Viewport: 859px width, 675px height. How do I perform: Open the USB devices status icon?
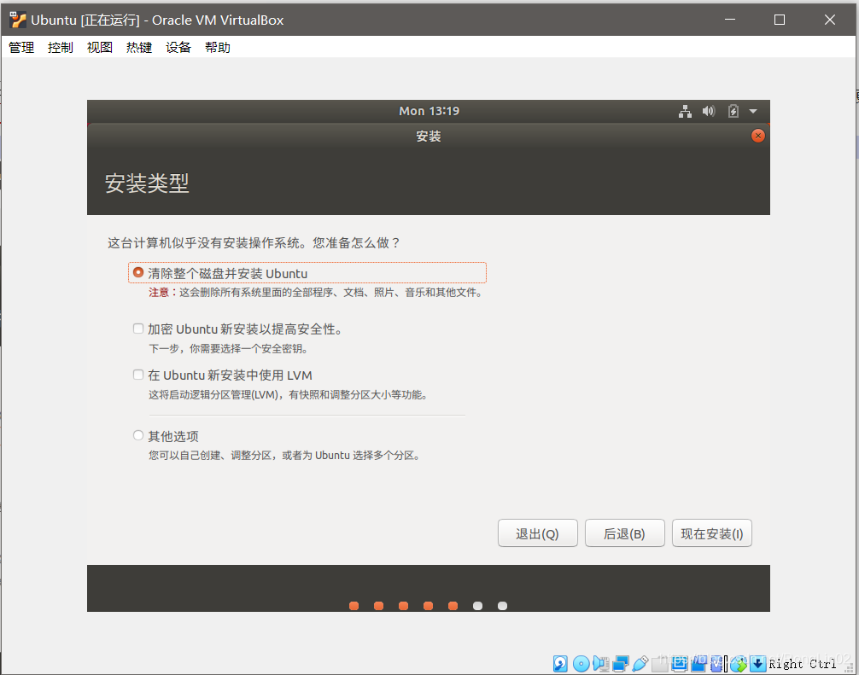coord(640,664)
